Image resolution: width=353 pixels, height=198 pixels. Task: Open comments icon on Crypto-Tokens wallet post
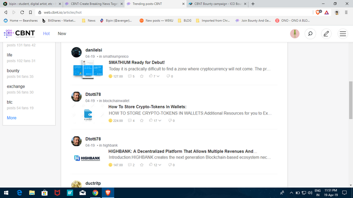130,121
